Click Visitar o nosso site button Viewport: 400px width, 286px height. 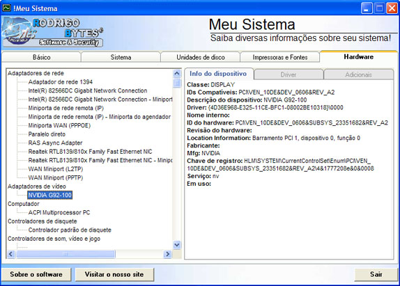114,274
